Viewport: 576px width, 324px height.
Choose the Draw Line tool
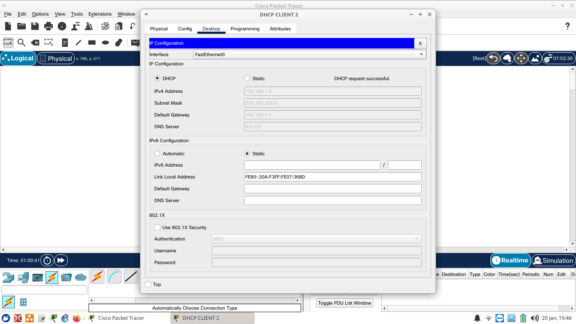[78, 42]
